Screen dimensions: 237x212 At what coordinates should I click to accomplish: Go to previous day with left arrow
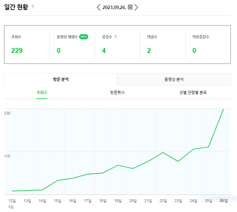99,7
